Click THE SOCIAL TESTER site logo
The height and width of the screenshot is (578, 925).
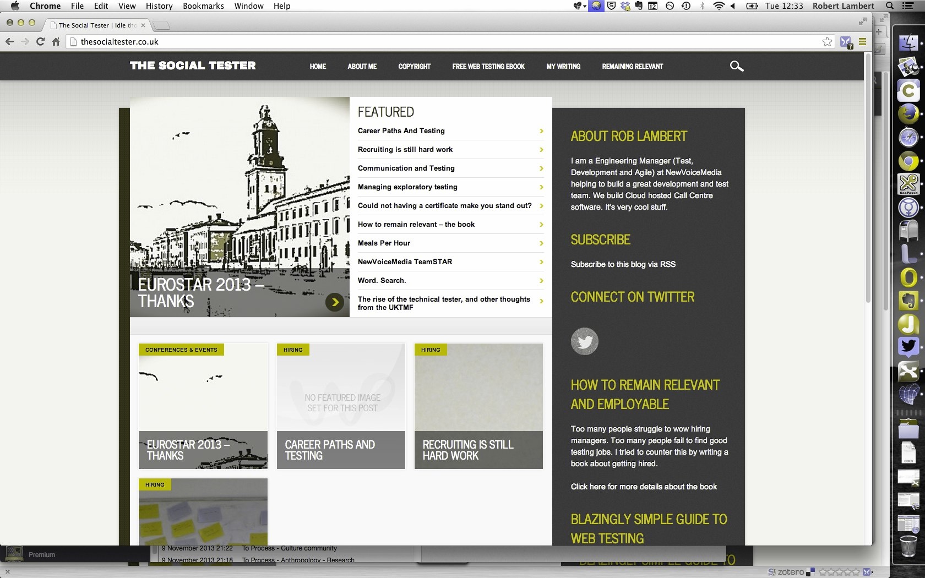tap(193, 66)
